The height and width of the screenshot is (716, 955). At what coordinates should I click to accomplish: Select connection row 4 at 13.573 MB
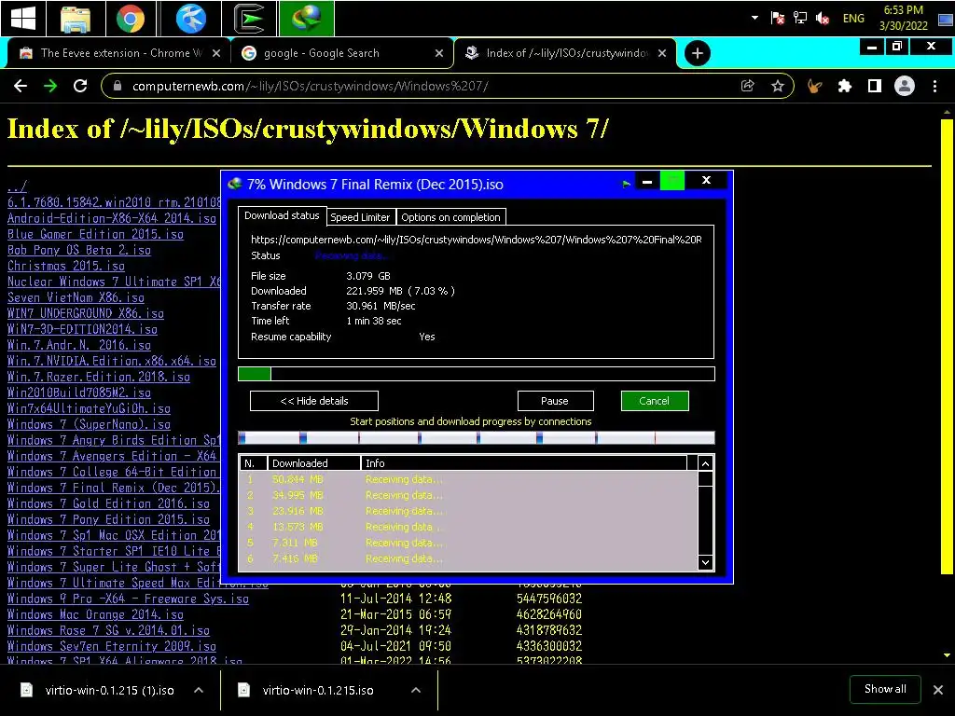click(468, 527)
